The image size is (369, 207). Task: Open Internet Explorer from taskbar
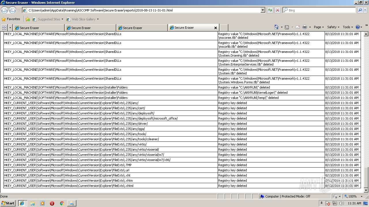tap(22, 203)
